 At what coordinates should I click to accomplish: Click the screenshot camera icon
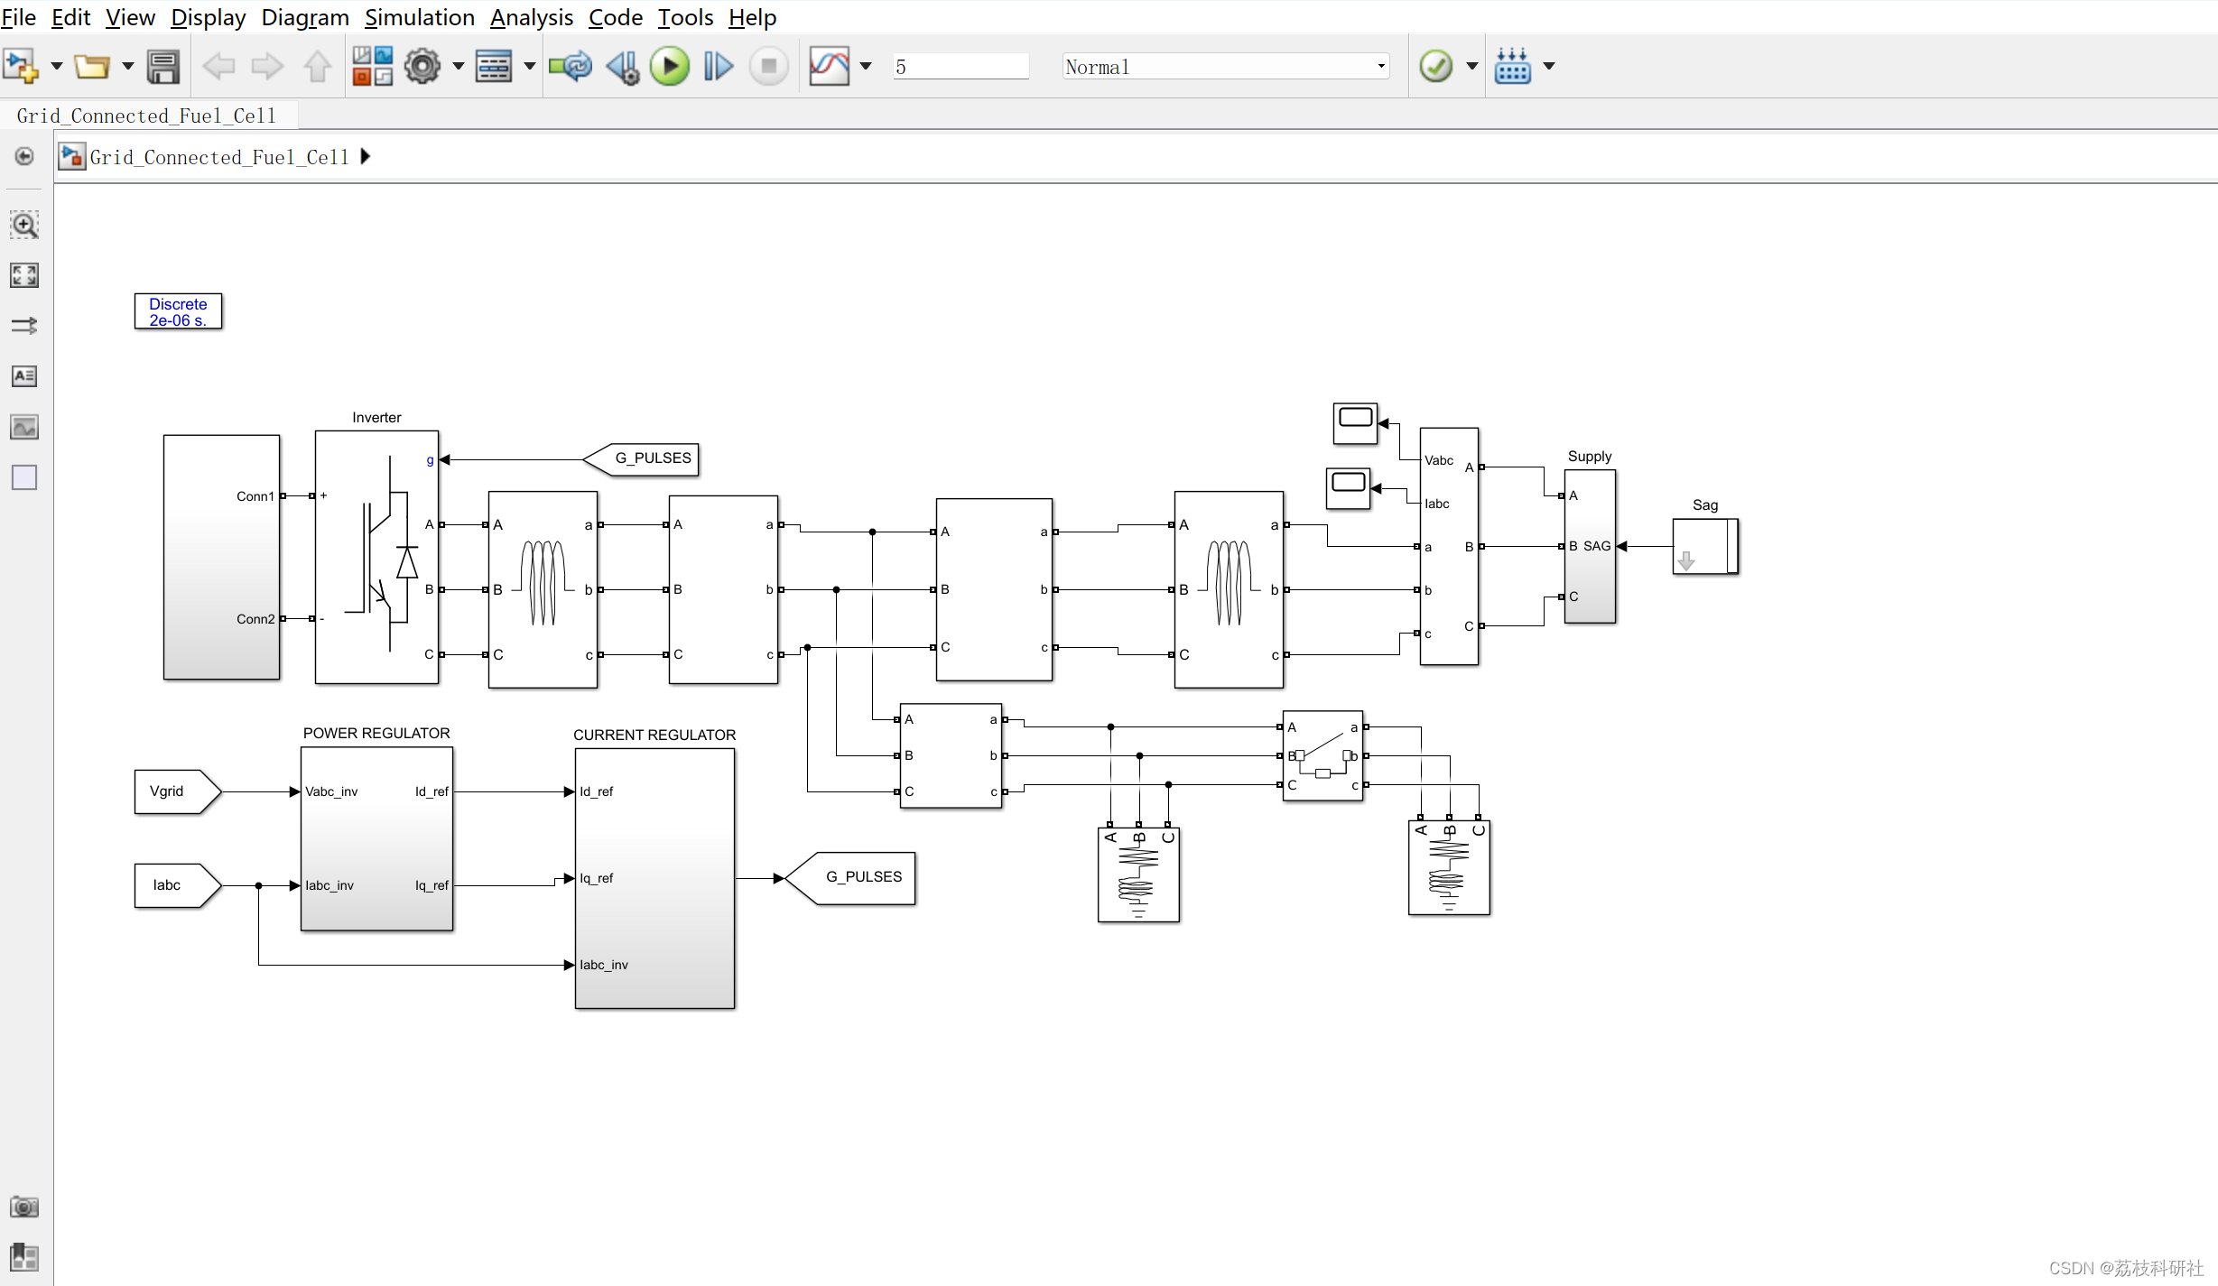(x=24, y=1207)
